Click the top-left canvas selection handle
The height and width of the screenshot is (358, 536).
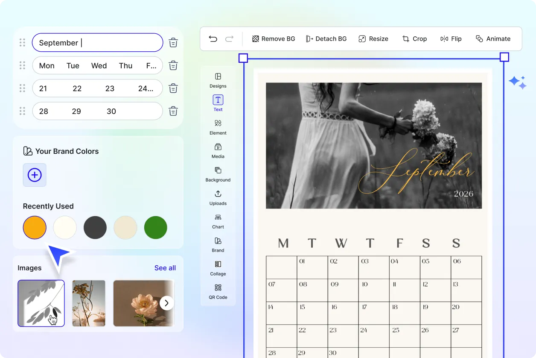coord(243,58)
